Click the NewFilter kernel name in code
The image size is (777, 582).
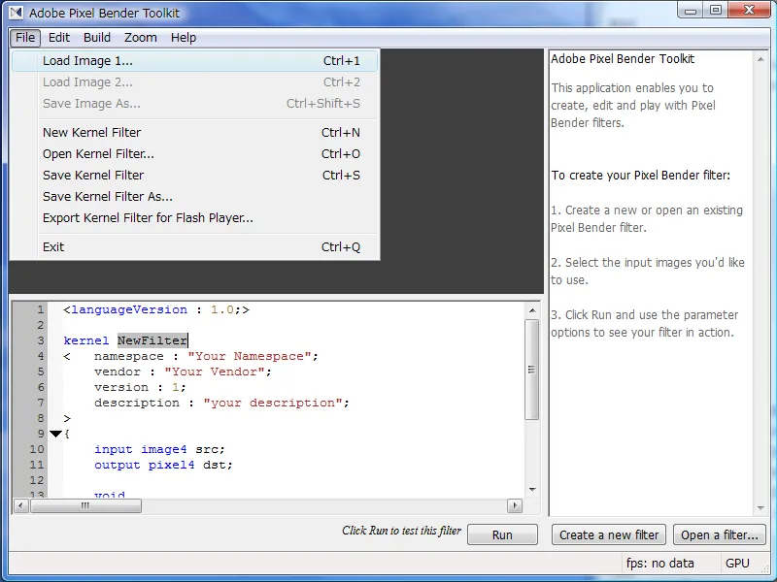pos(152,340)
